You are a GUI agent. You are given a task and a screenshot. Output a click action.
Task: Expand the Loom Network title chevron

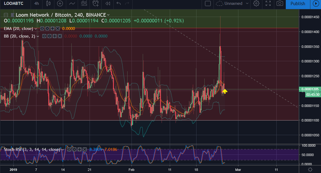tap(108, 15)
